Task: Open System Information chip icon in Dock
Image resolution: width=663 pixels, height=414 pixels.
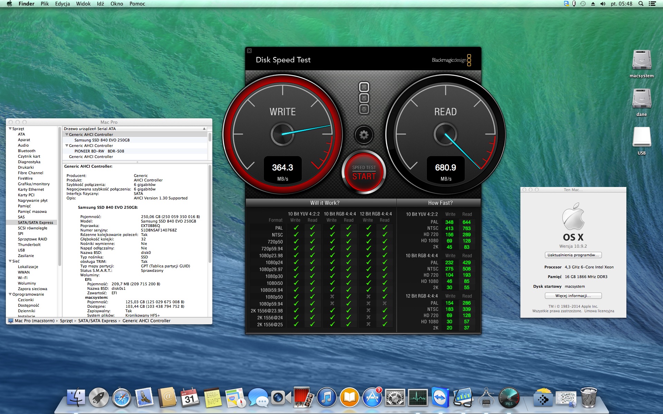Action: click(486, 398)
